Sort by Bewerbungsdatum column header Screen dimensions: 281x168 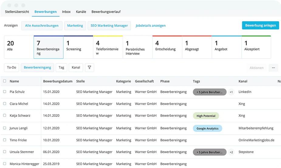(58, 81)
